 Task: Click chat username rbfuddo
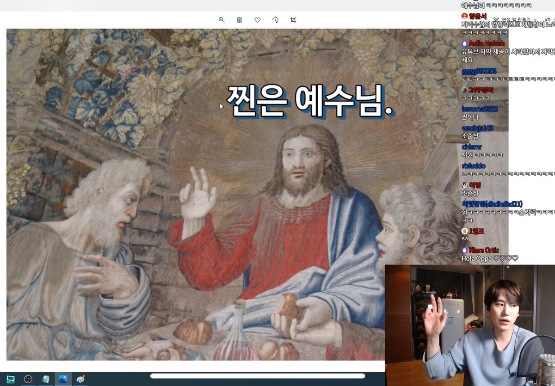click(474, 165)
